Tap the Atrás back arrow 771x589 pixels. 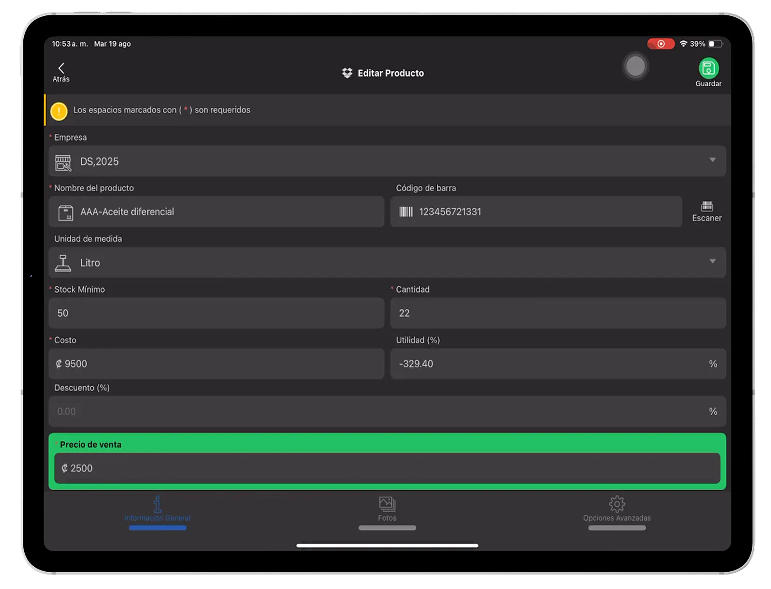[61, 68]
